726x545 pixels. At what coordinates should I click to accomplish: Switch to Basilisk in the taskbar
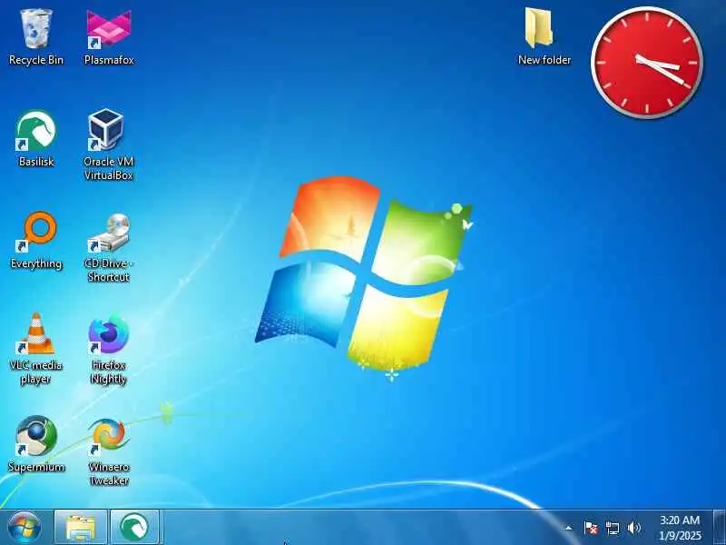(134, 528)
